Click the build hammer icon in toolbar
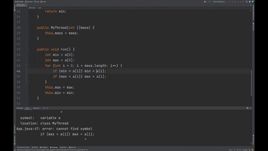Viewport: 268px width, 151px height. pyautogui.click(x=210, y=2)
